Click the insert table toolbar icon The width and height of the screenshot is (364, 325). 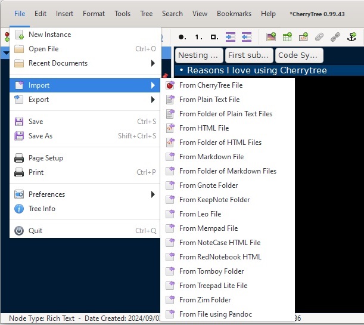click(287, 37)
